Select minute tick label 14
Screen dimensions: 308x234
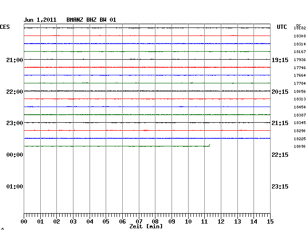pos(254,222)
